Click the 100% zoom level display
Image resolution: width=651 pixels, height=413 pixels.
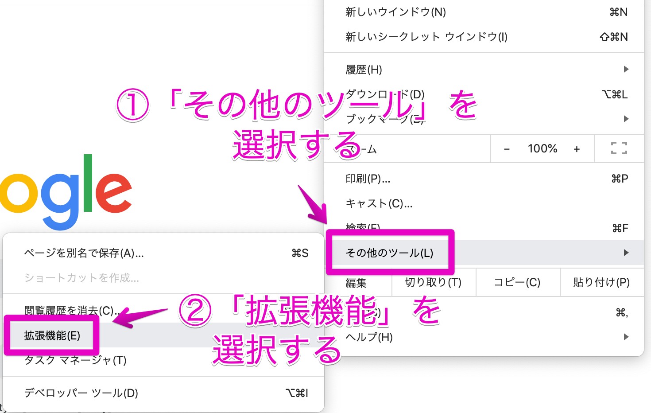(542, 148)
